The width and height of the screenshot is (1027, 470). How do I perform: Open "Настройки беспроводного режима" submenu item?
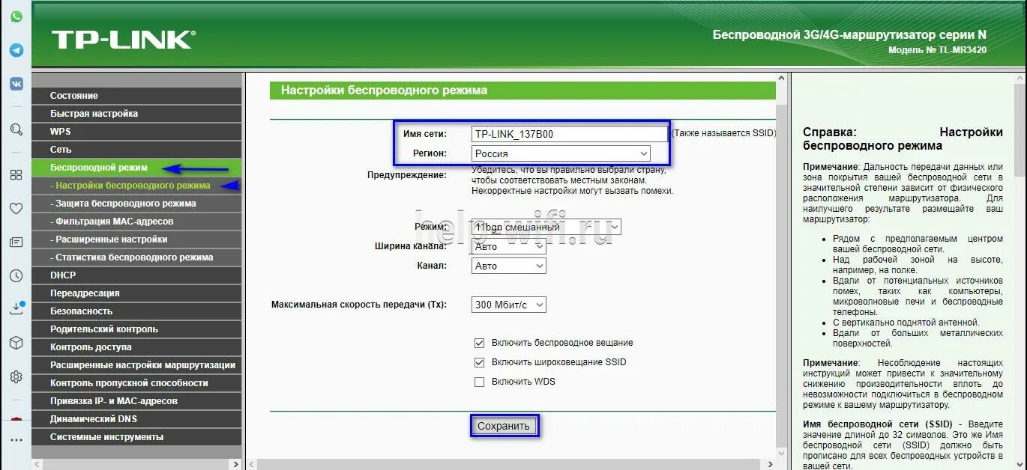(136, 186)
